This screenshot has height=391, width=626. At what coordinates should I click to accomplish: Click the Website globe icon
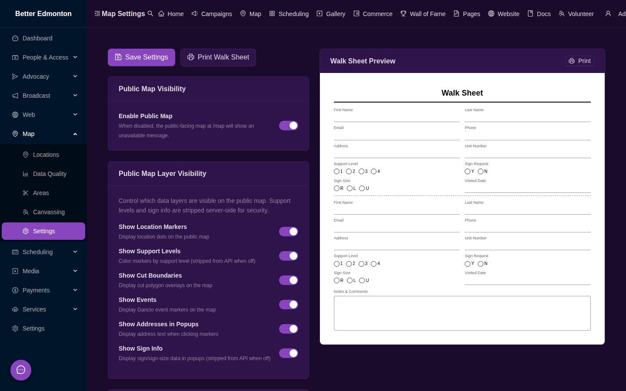(x=491, y=13)
